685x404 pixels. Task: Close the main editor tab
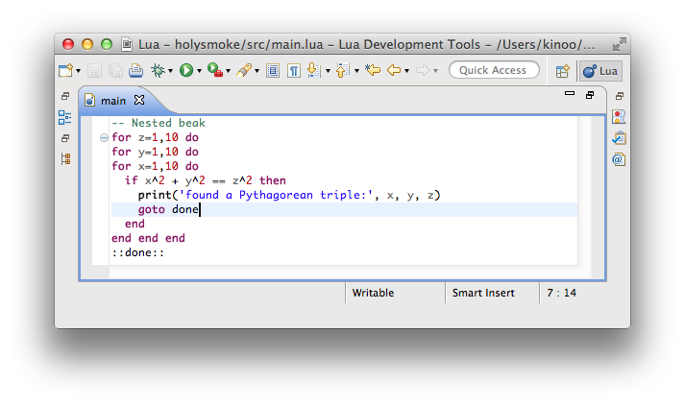pyautogui.click(x=139, y=101)
